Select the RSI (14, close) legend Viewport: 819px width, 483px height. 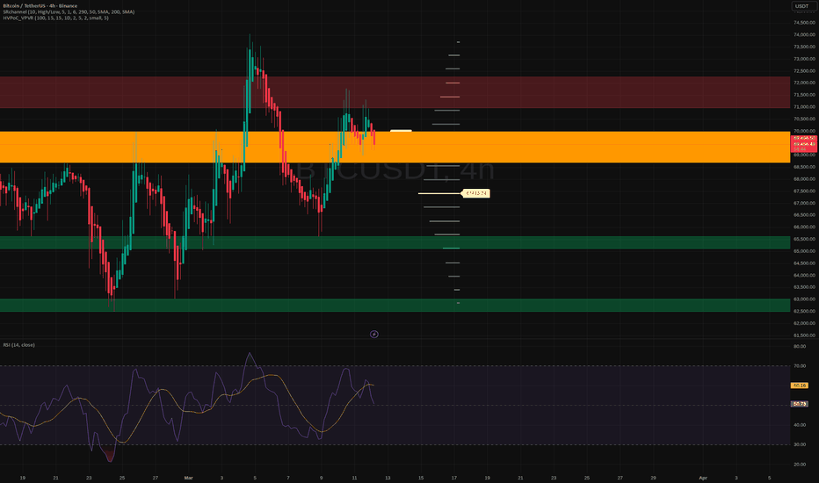point(18,345)
